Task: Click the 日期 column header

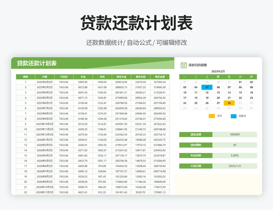Action: tap(45, 77)
